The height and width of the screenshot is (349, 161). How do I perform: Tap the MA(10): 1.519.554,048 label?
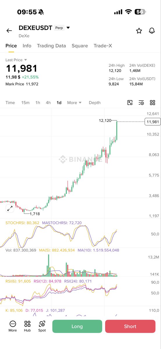pyautogui.click(x=98, y=250)
